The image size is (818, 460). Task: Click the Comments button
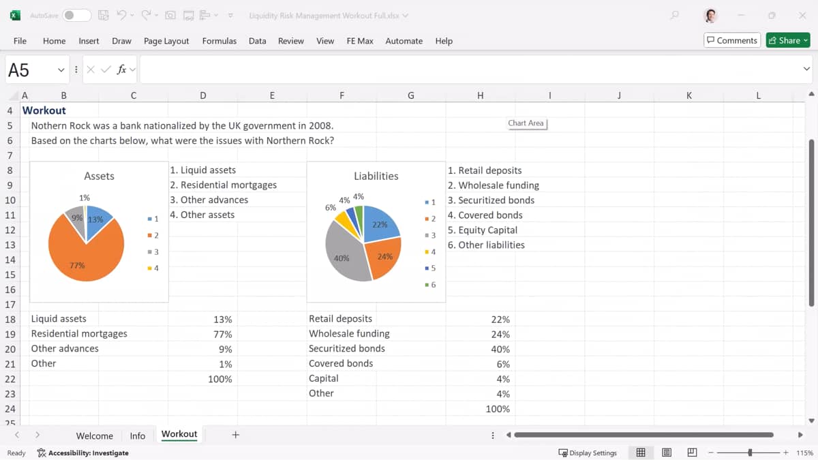732,40
